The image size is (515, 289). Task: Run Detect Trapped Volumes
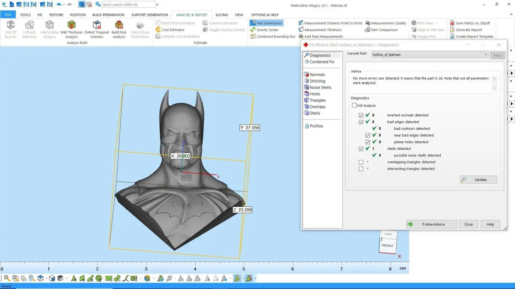(97, 29)
